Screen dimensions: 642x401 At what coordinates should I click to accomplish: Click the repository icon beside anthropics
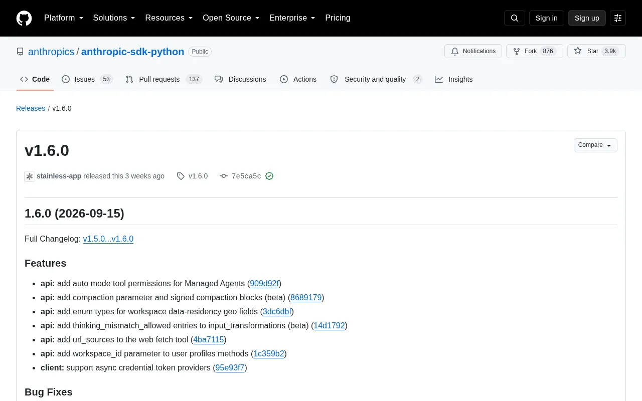[x=20, y=52]
